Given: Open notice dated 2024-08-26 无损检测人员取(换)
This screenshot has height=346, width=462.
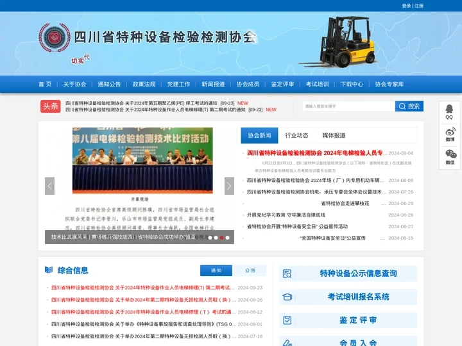Looking at the screenshot, I should (x=144, y=300).
